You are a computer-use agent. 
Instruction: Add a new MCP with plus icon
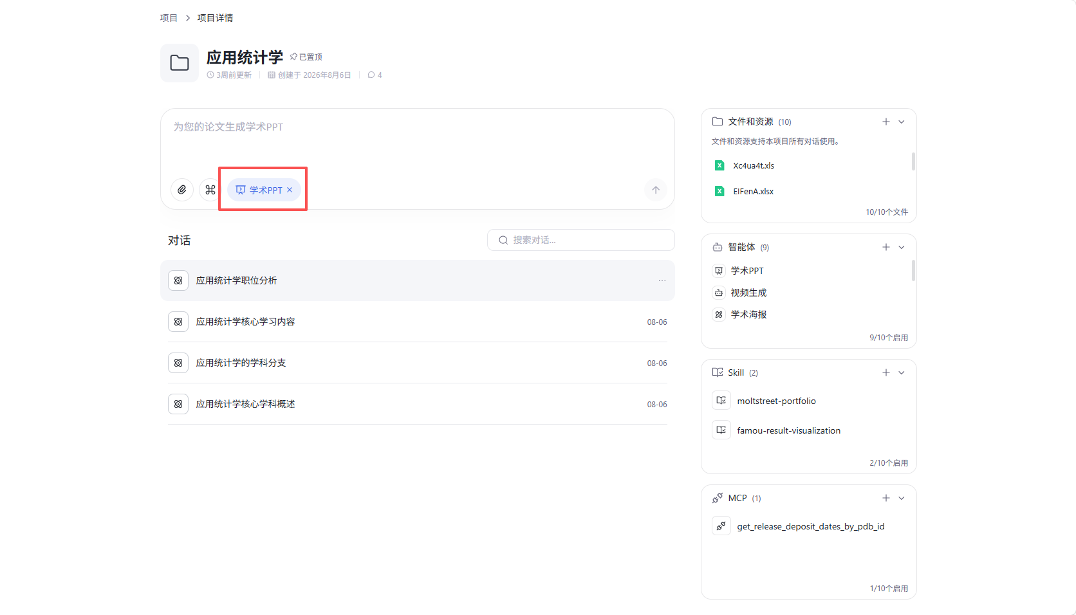point(886,498)
